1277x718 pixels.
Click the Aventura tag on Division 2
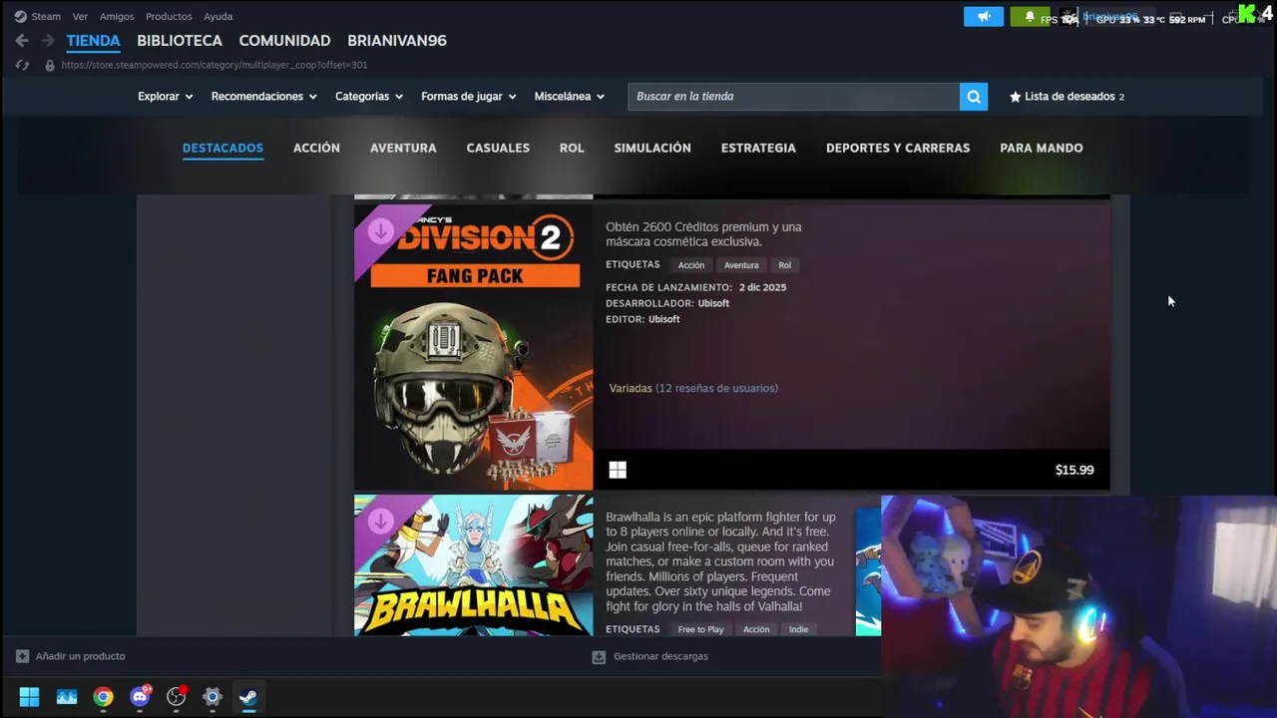coord(741,265)
